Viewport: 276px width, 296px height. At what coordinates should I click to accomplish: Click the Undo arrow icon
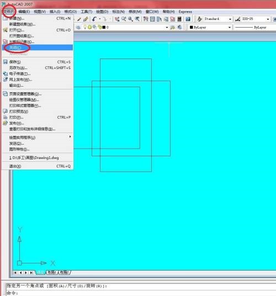[x=94, y=19]
